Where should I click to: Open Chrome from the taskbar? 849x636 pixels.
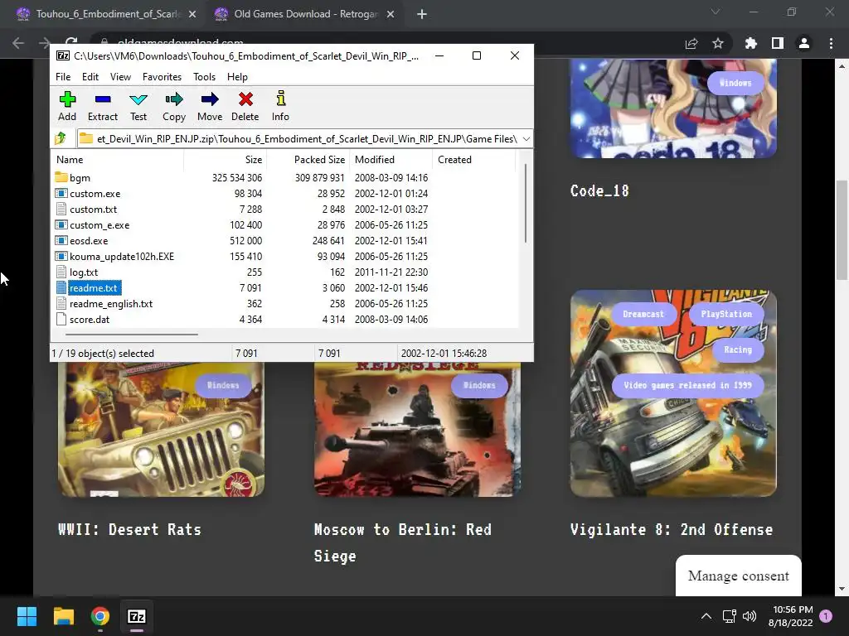[100, 616]
